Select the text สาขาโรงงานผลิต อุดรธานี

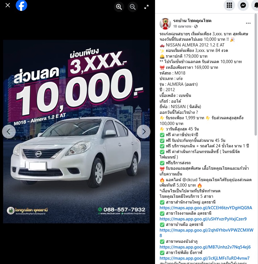[x=188, y=213]
